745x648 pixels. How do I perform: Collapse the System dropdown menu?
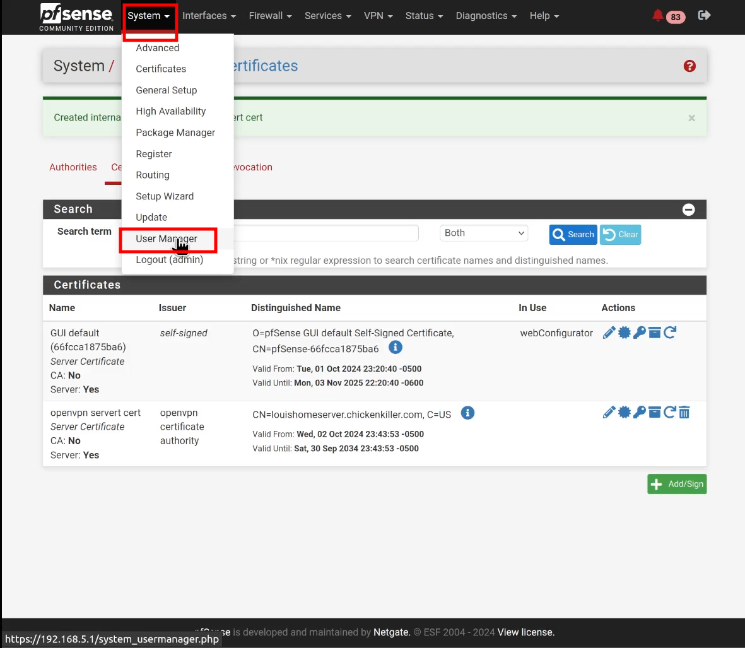click(149, 16)
